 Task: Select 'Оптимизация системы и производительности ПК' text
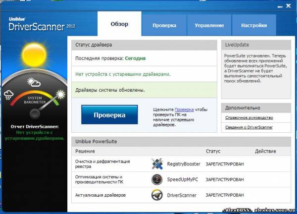click(99, 179)
